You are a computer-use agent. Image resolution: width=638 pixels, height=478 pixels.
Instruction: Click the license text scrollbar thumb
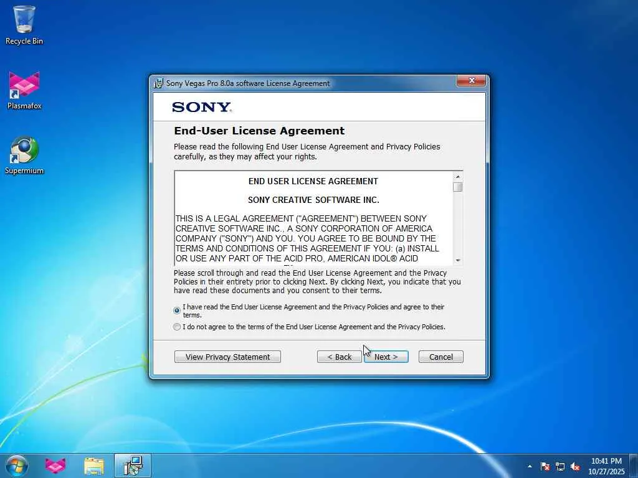point(458,187)
